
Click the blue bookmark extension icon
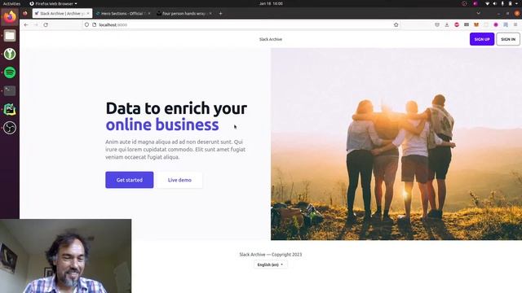point(506,25)
